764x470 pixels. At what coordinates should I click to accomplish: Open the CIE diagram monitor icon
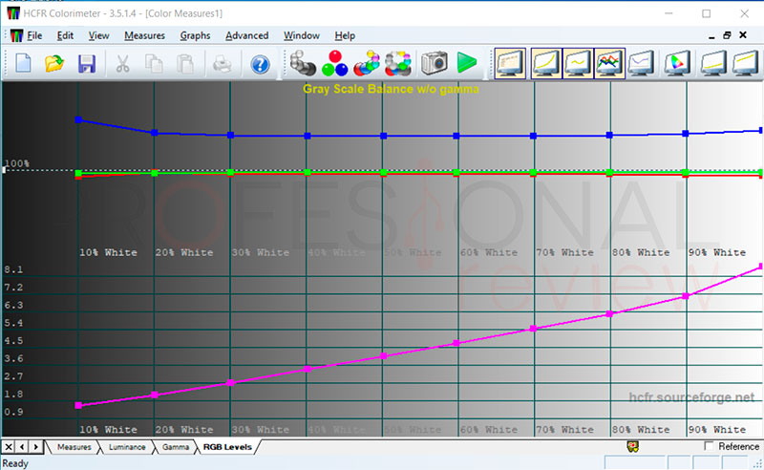(x=677, y=63)
